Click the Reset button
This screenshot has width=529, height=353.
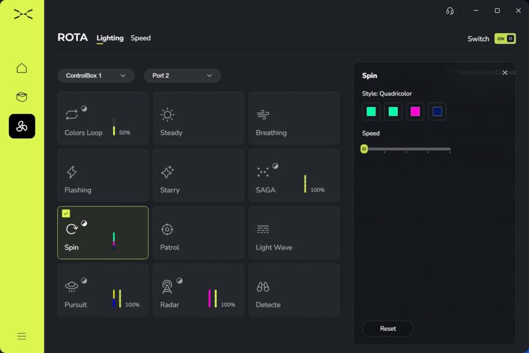388,329
